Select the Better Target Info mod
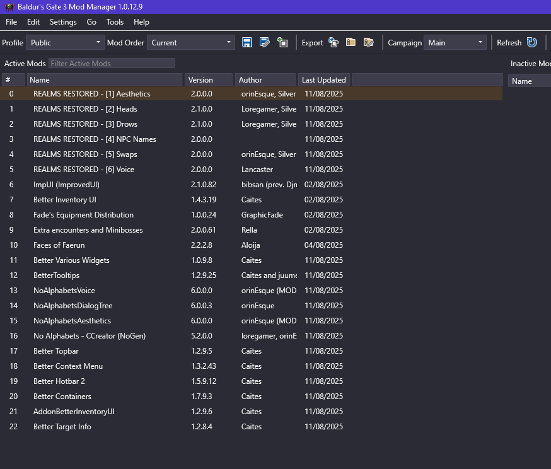The height and width of the screenshot is (469, 551). 252,426
